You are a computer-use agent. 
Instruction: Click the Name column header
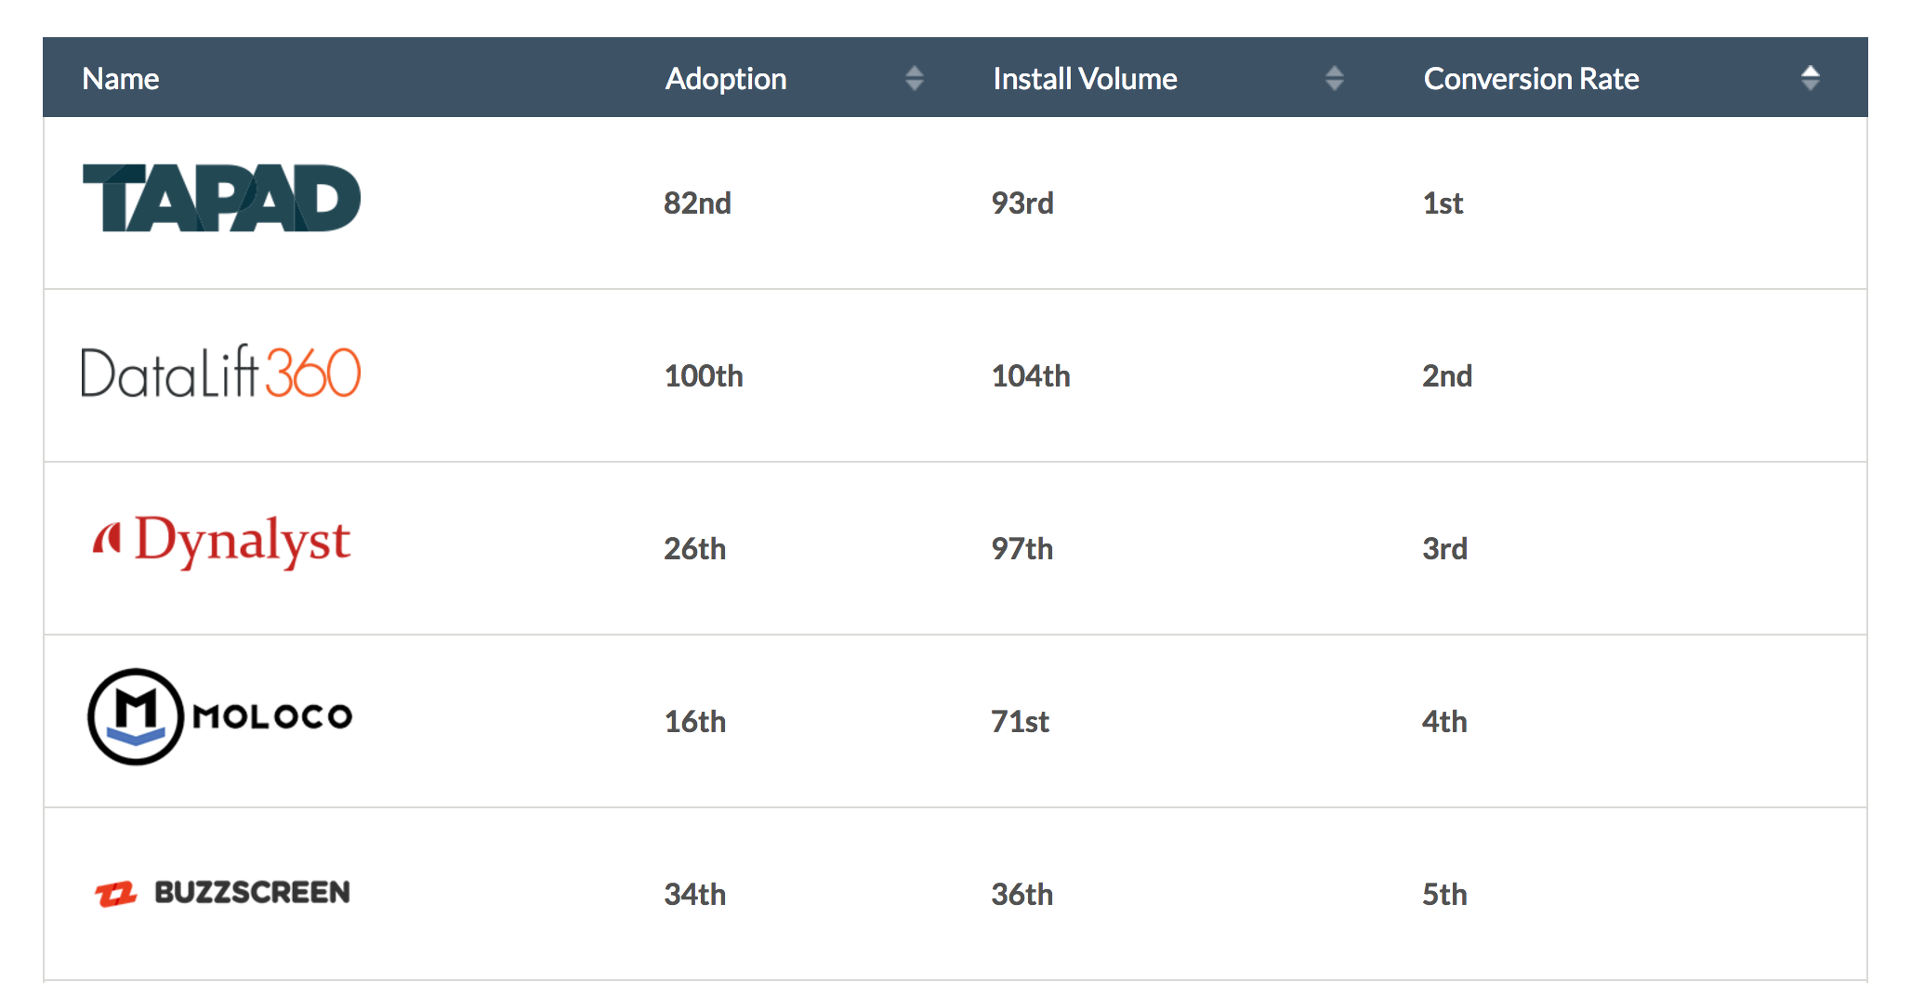pos(121,79)
